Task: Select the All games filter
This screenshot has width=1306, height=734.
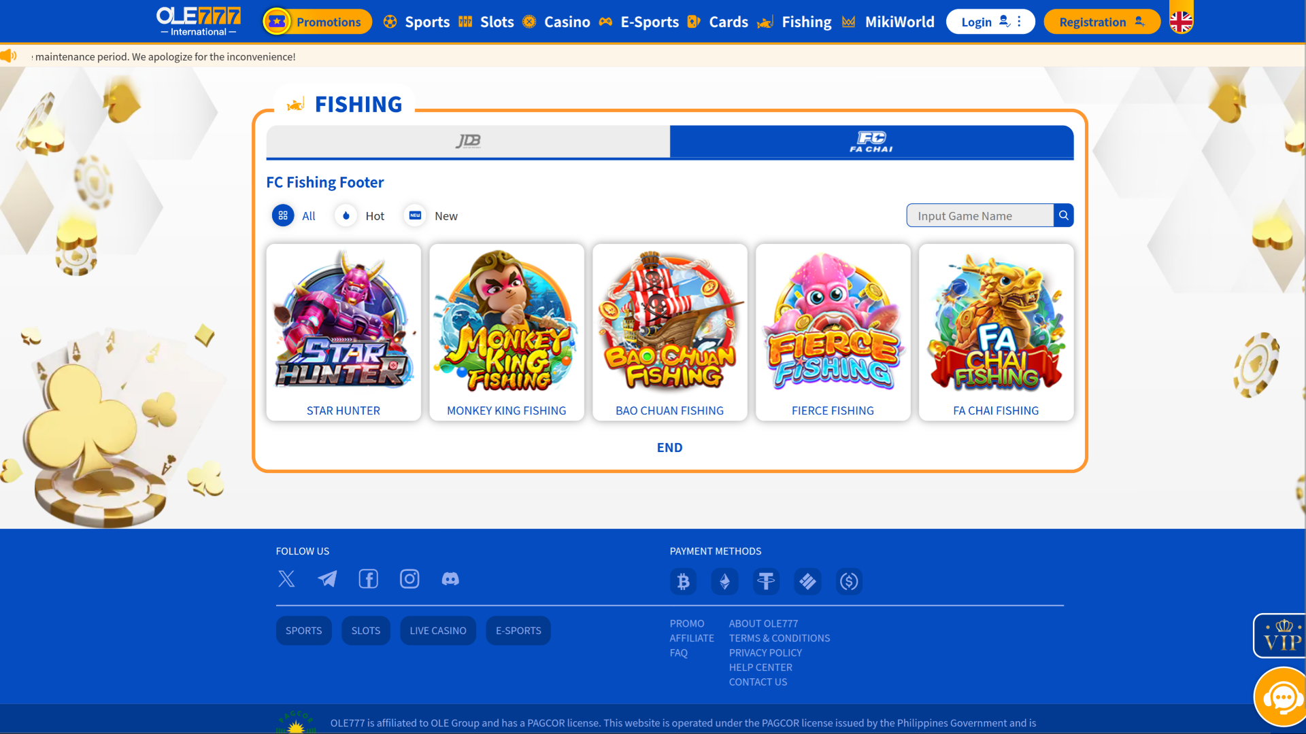Action: tap(294, 215)
